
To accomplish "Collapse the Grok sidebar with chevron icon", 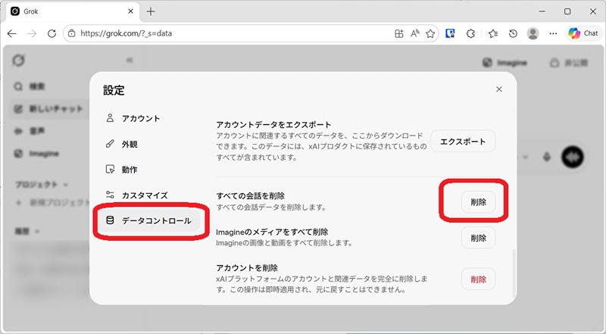I will point(130,61).
